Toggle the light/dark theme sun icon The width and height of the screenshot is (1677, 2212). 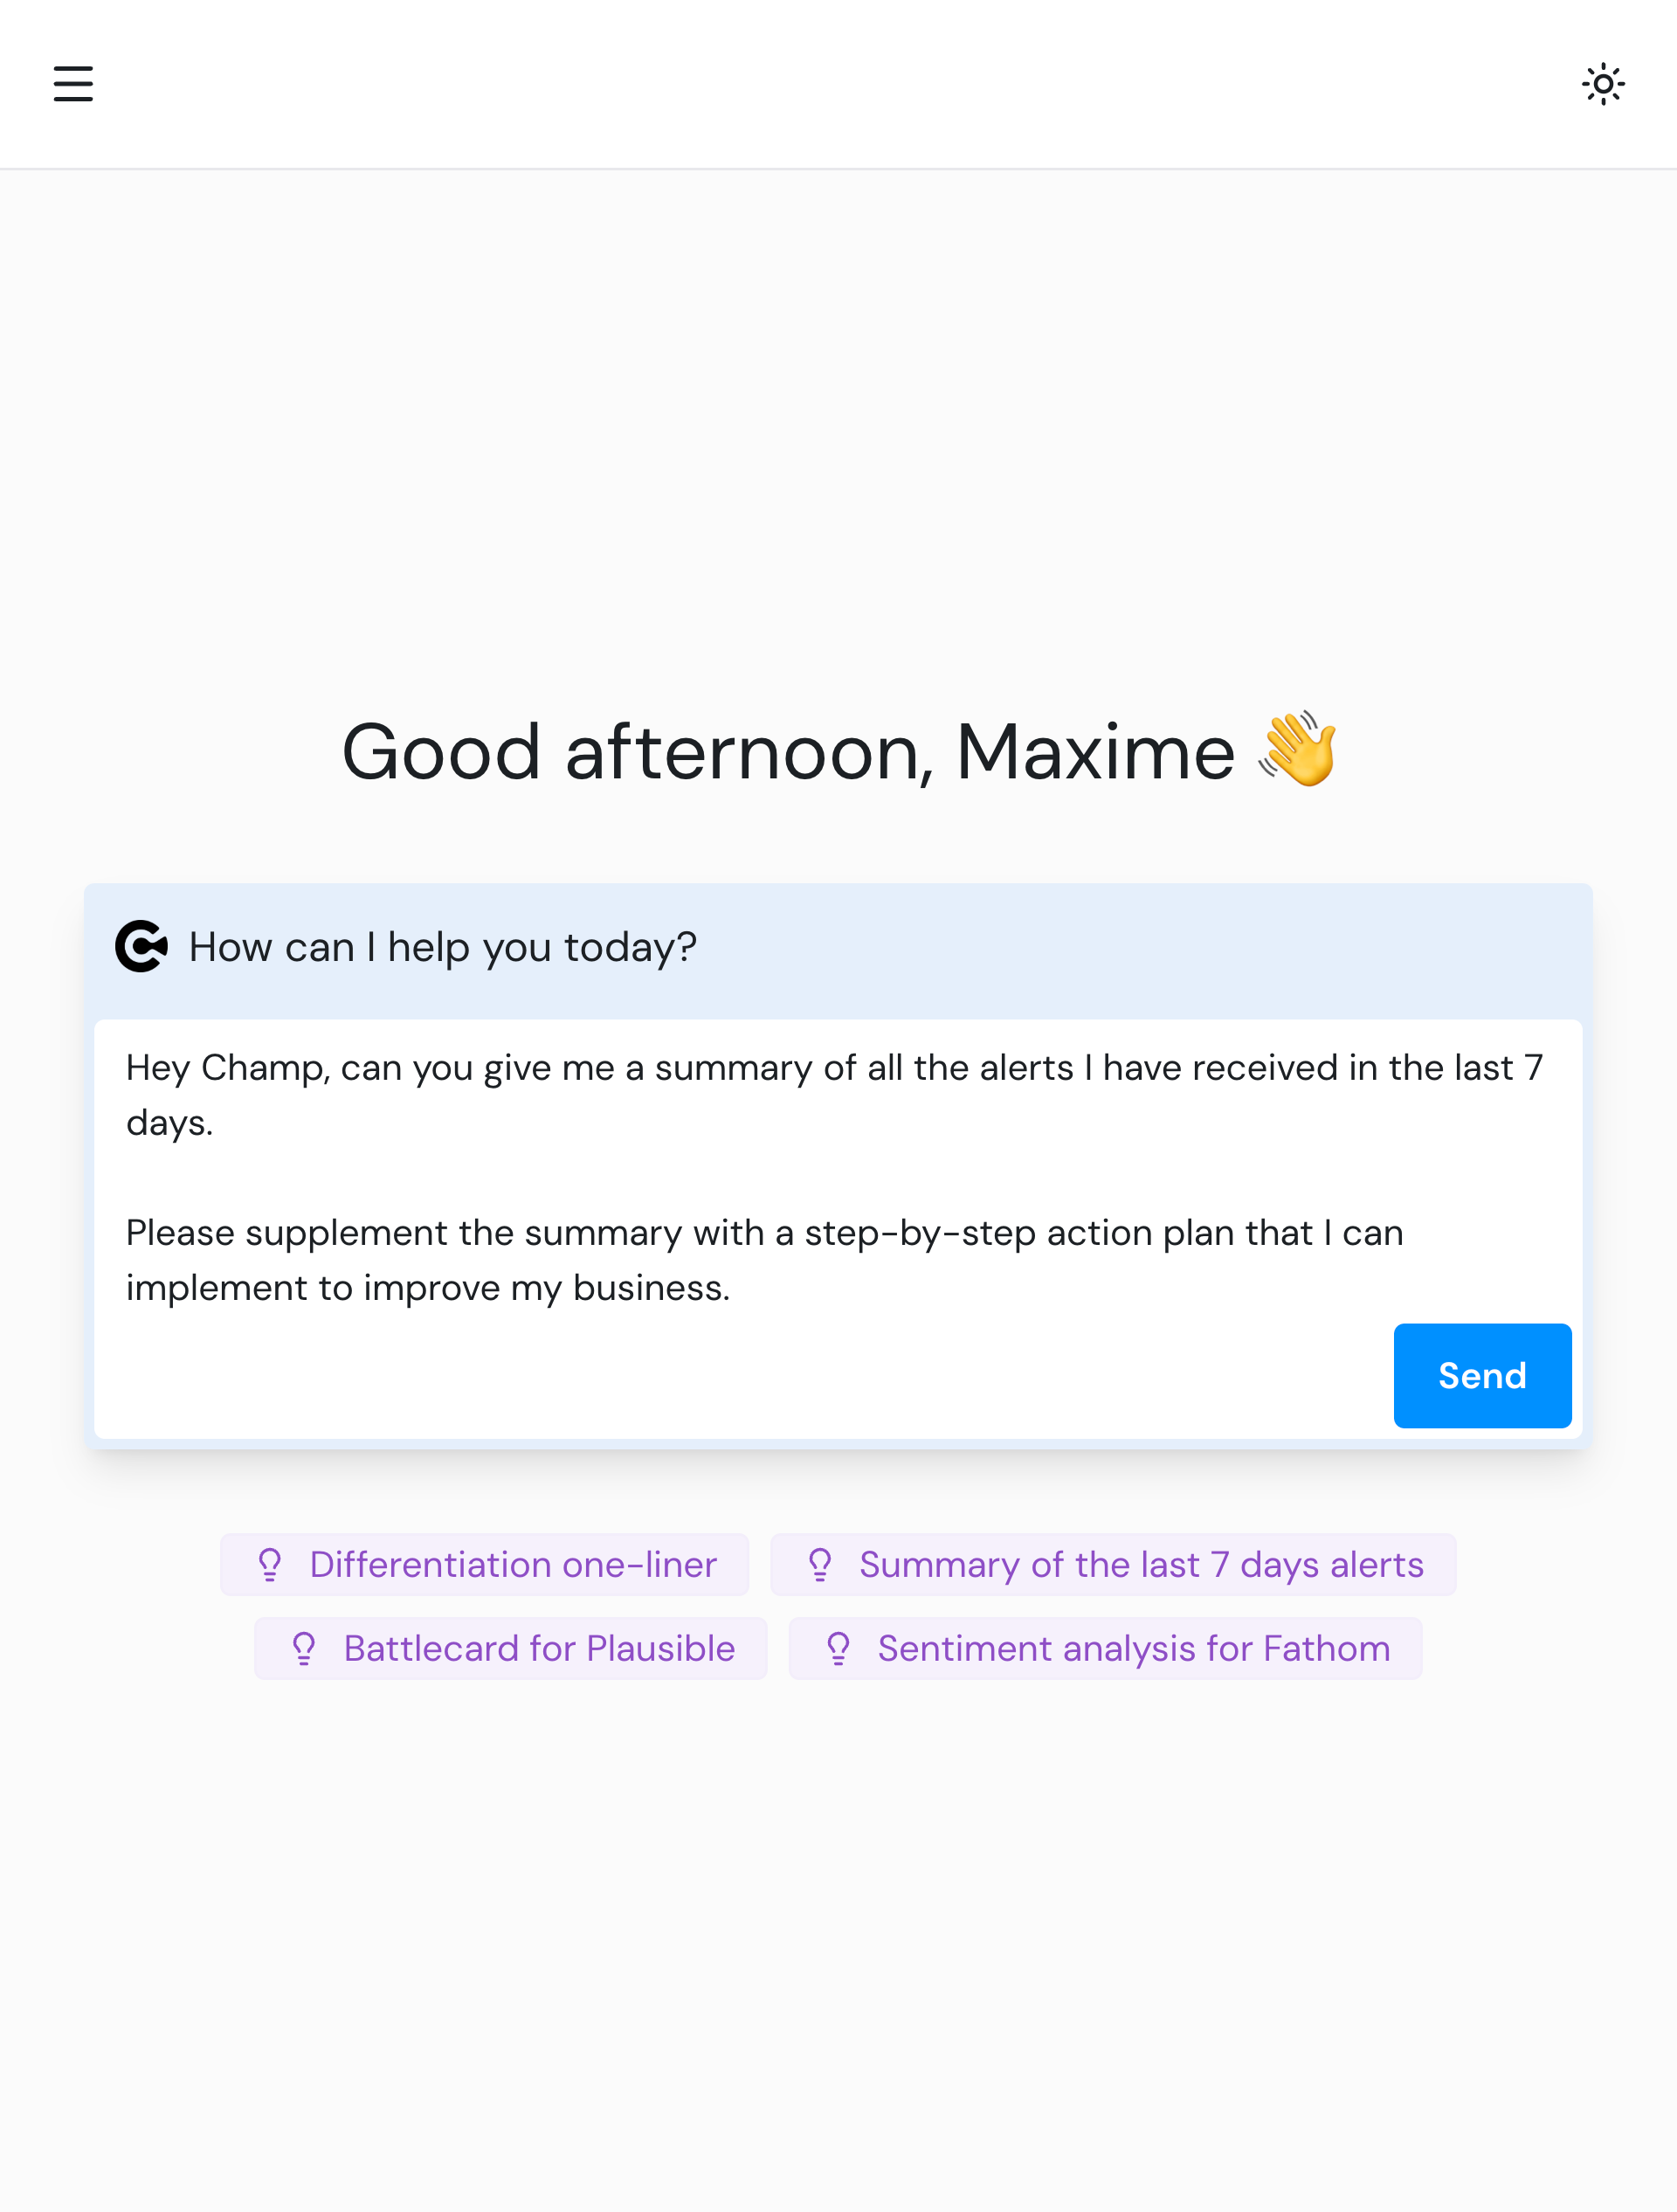click(1602, 84)
